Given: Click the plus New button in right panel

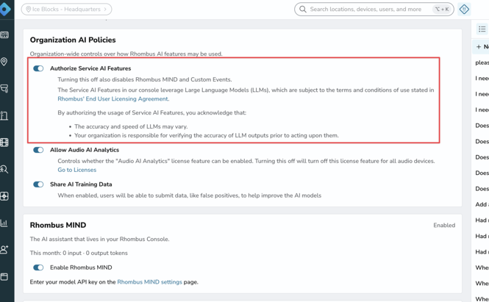Looking at the screenshot, I should pyautogui.click(x=482, y=47).
